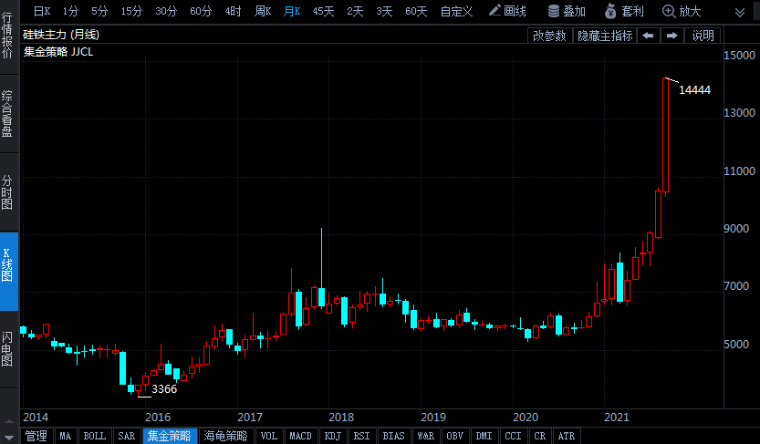The image size is (760, 444).
Task: Switch to 45天 period
Action: click(323, 11)
